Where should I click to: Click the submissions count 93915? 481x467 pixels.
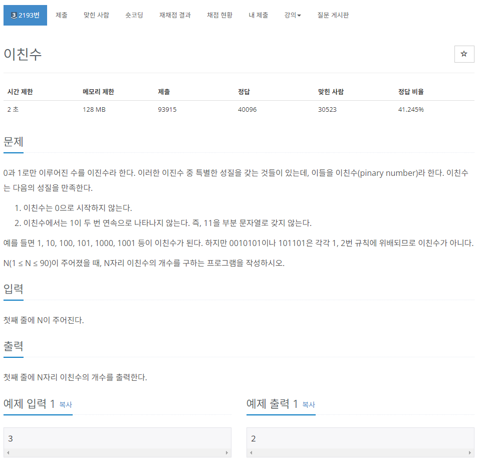click(167, 110)
